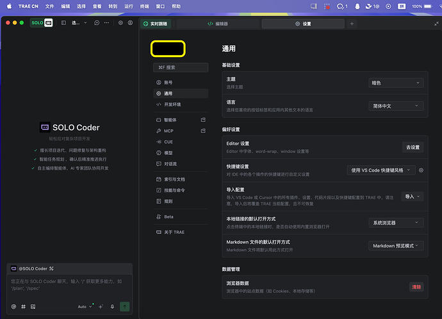Open the 编辑 menu in the menu bar
Screen dimensions: 442x319
[x=65, y=6]
